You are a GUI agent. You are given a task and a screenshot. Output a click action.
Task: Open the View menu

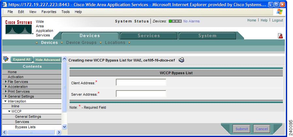(33, 12)
